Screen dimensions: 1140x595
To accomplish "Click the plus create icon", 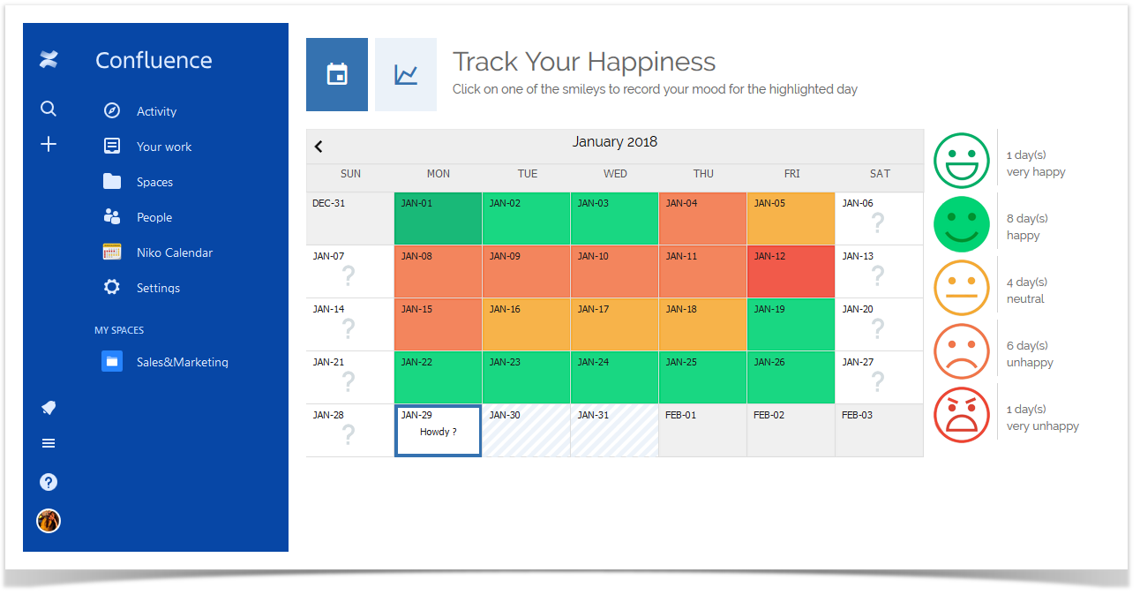I will click(x=49, y=144).
